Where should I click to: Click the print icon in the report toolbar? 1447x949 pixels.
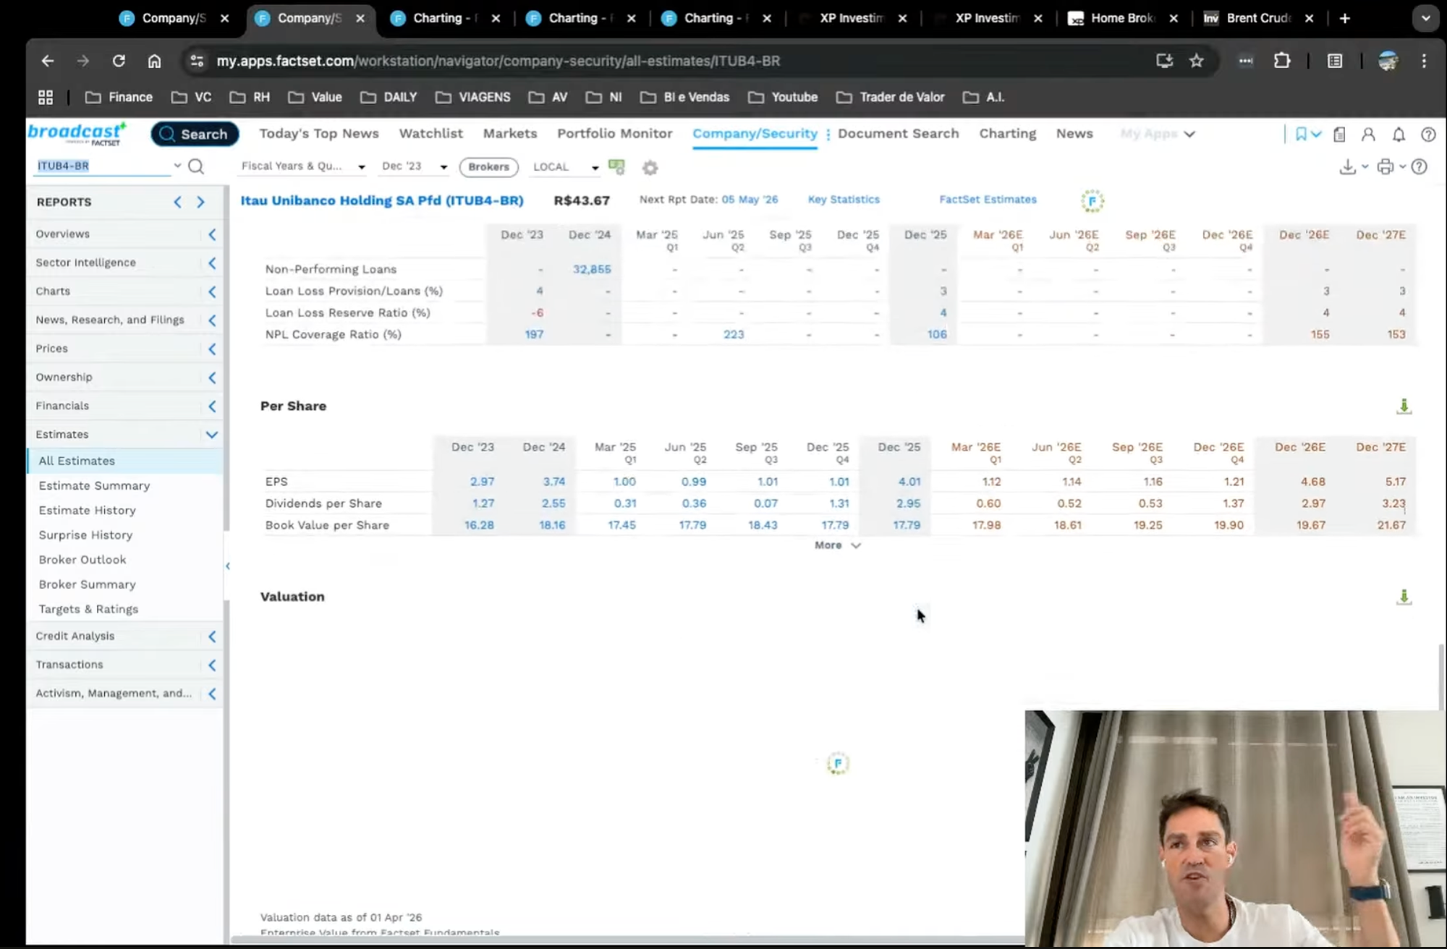(x=1385, y=167)
